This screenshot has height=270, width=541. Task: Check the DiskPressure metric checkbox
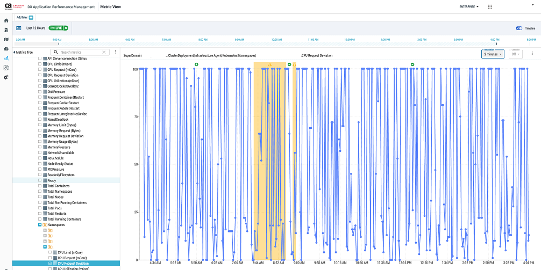[x=39, y=92]
